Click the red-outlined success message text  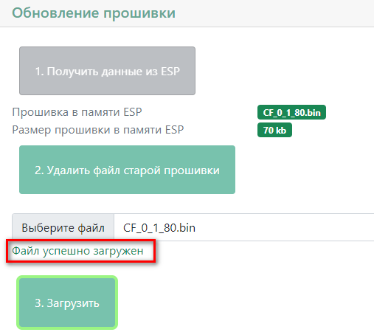77,251
